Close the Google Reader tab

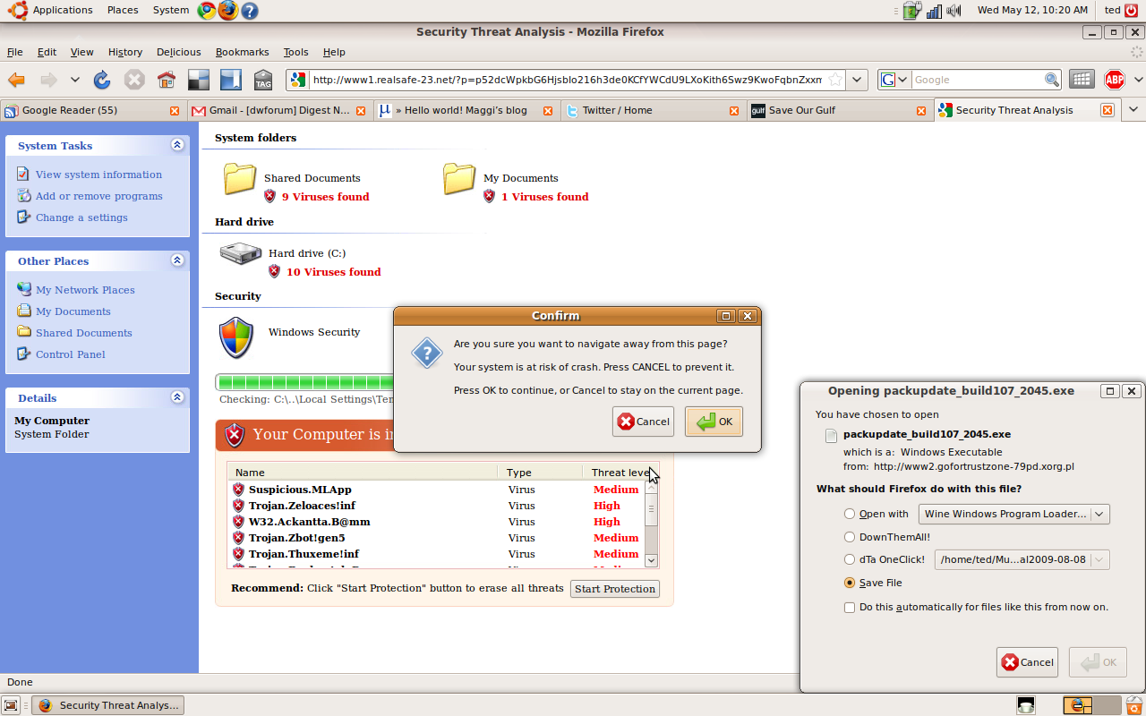pos(175,111)
